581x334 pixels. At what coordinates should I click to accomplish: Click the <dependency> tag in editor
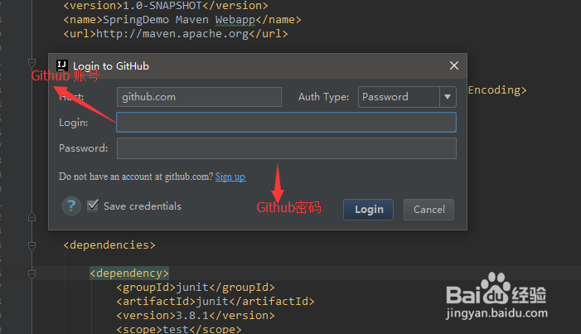[x=129, y=273]
